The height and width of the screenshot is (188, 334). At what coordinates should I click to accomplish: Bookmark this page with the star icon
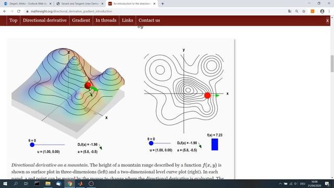pyautogui.click(x=304, y=11)
